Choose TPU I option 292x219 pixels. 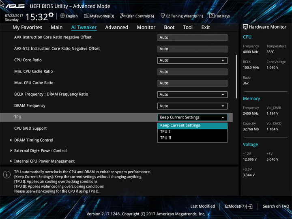point(192,132)
